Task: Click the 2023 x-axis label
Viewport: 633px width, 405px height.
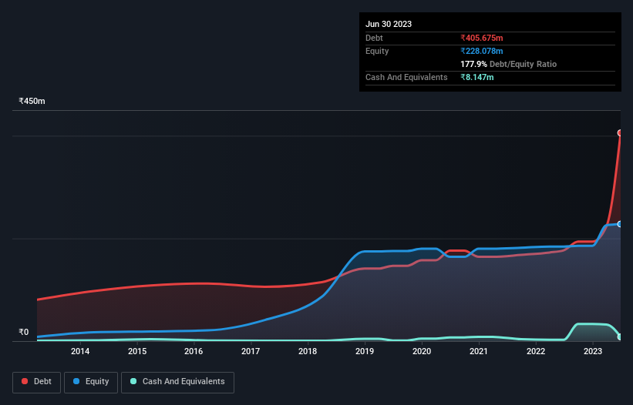Action: [x=593, y=351]
